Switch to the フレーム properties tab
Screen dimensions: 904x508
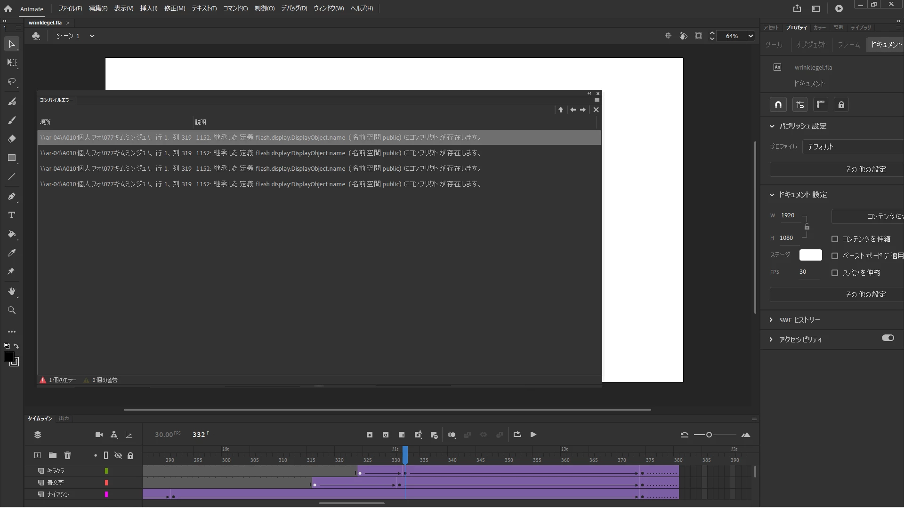pyautogui.click(x=848, y=45)
